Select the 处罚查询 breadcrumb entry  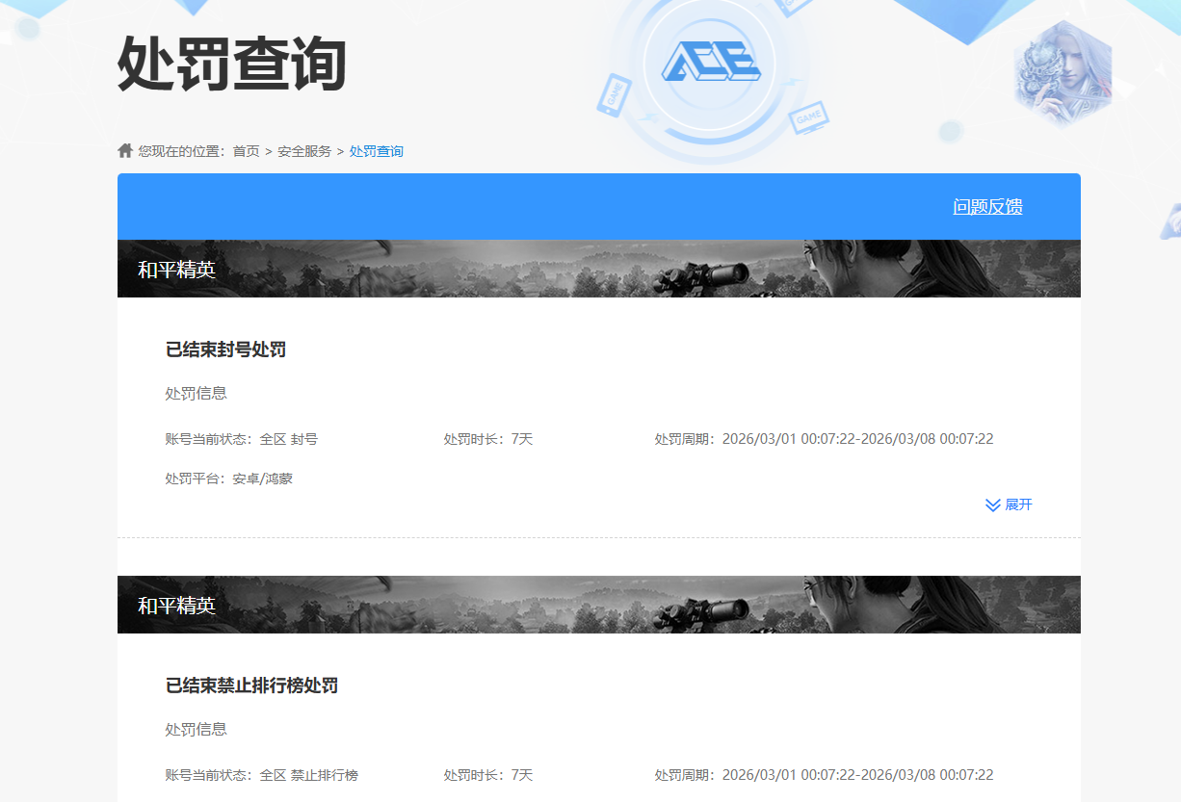click(377, 150)
